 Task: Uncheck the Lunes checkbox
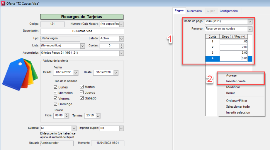point(56,87)
